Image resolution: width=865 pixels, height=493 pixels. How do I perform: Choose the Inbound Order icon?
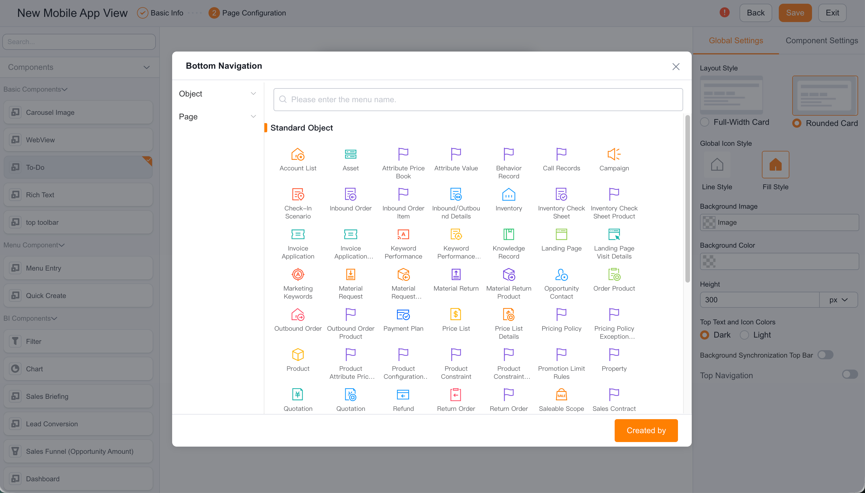351,194
